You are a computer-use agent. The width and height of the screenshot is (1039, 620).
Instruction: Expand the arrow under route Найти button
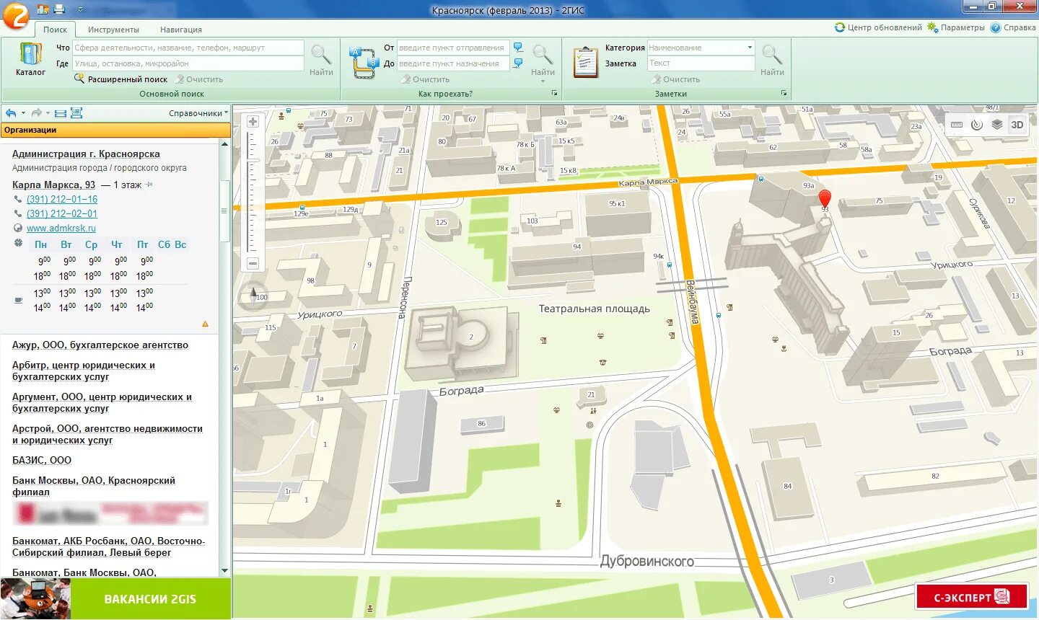click(543, 81)
